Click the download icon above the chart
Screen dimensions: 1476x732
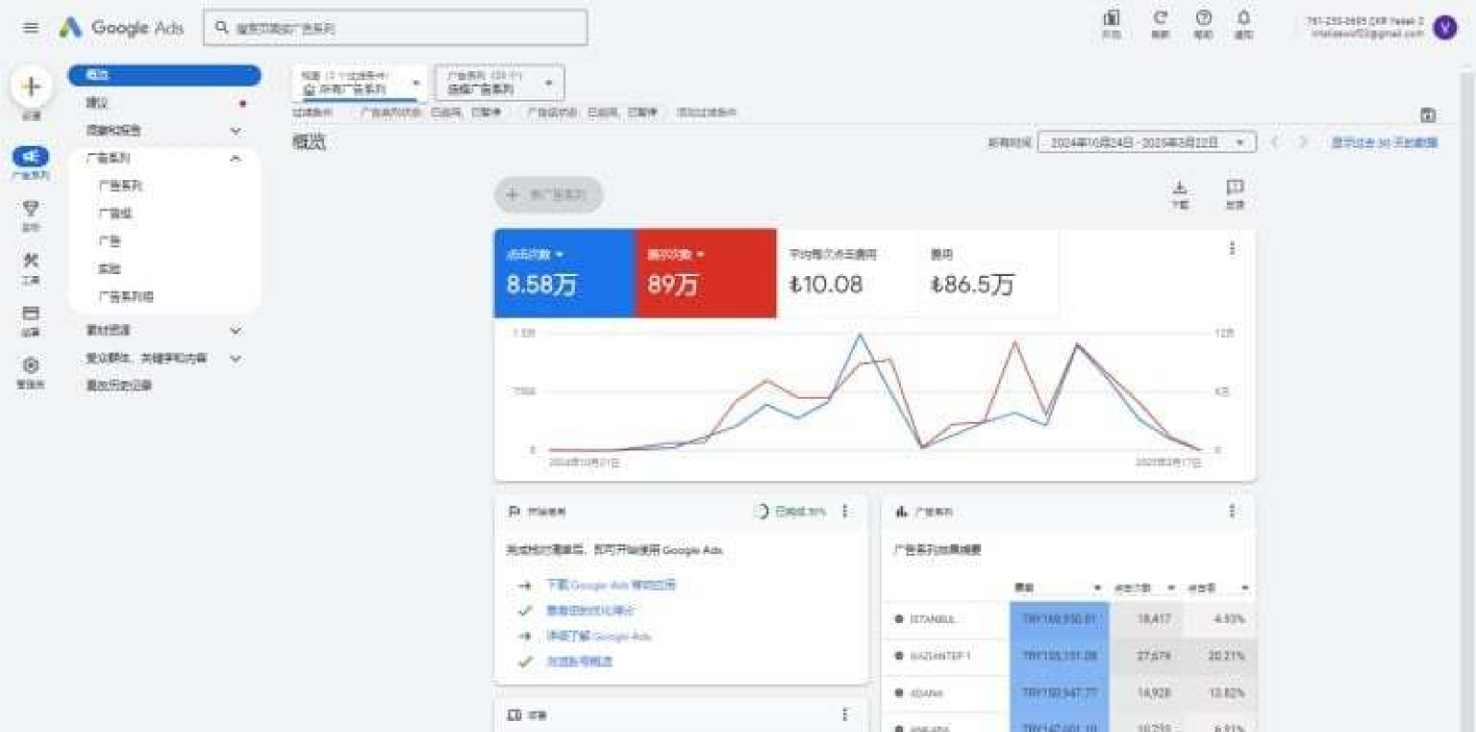click(x=1180, y=189)
